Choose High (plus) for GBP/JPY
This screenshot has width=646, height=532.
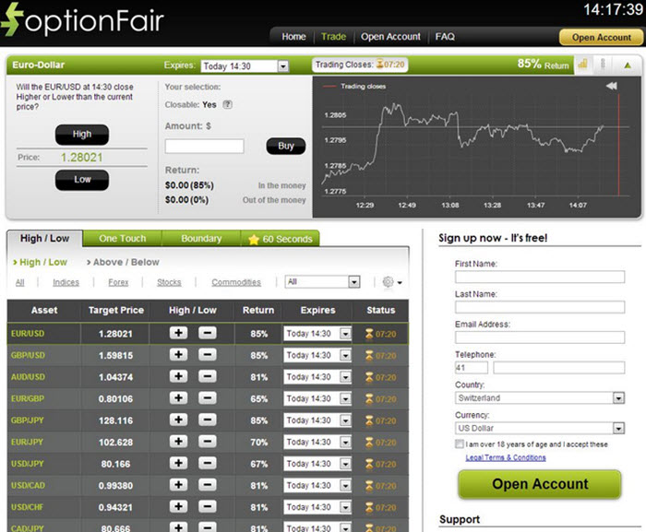[x=178, y=420]
